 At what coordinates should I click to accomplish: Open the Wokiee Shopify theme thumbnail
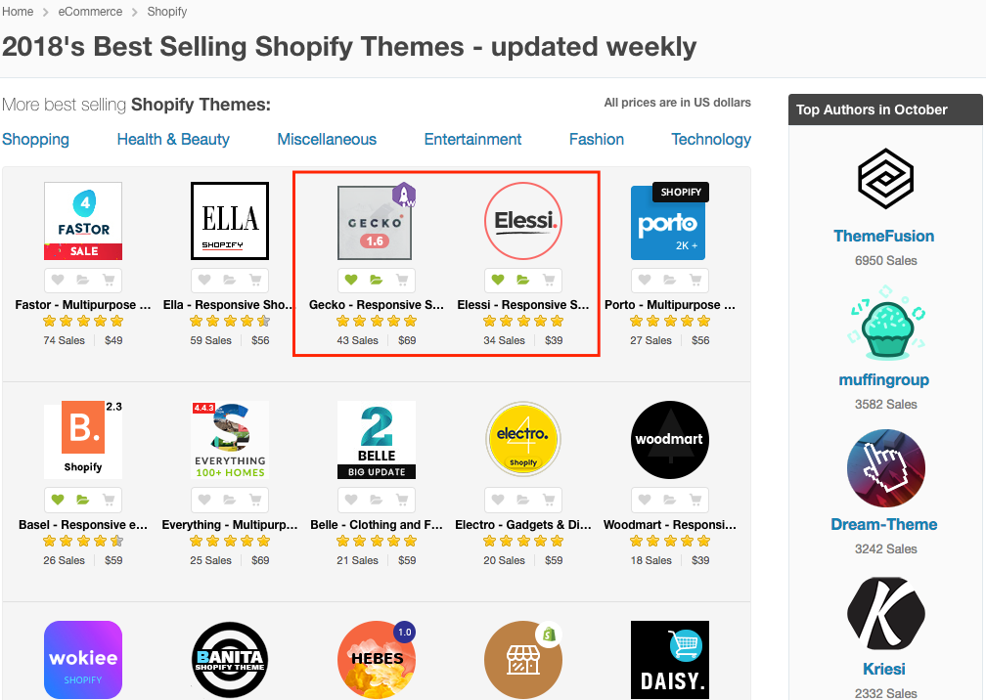pos(83,660)
